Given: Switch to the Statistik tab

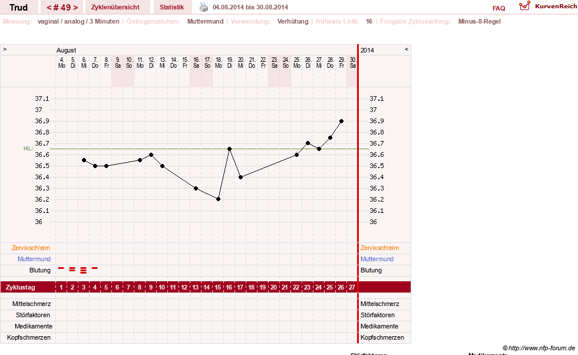Looking at the screenshot, I should (172, 7).
